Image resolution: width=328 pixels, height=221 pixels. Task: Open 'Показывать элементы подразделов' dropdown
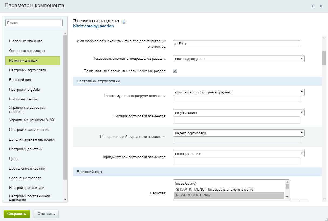(238, 59)
